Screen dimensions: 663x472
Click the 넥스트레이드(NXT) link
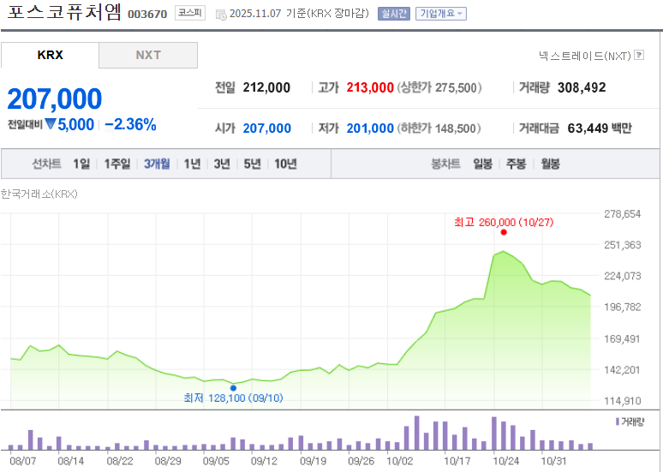click(585, 56)
